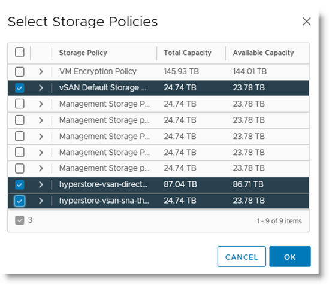Expand the hyperstore-vsan-direct row chevron
Screen dimensions: 329x288
point(41,184)
